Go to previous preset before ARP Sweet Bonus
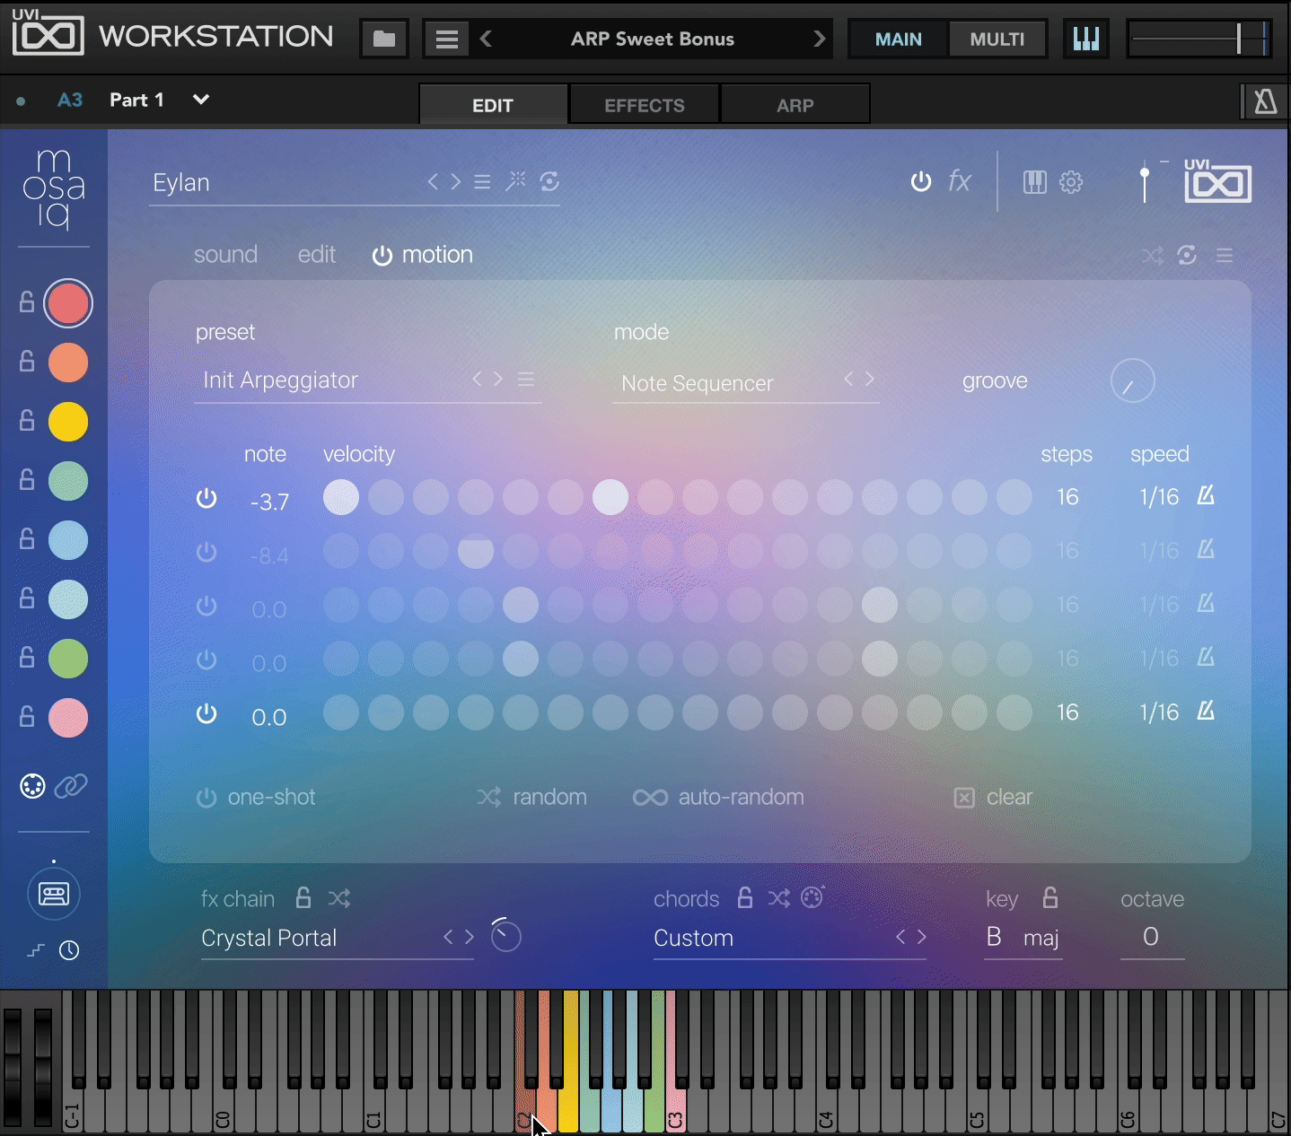The height and width of the screenshot is (1136, 1291). tap(486, 39)
